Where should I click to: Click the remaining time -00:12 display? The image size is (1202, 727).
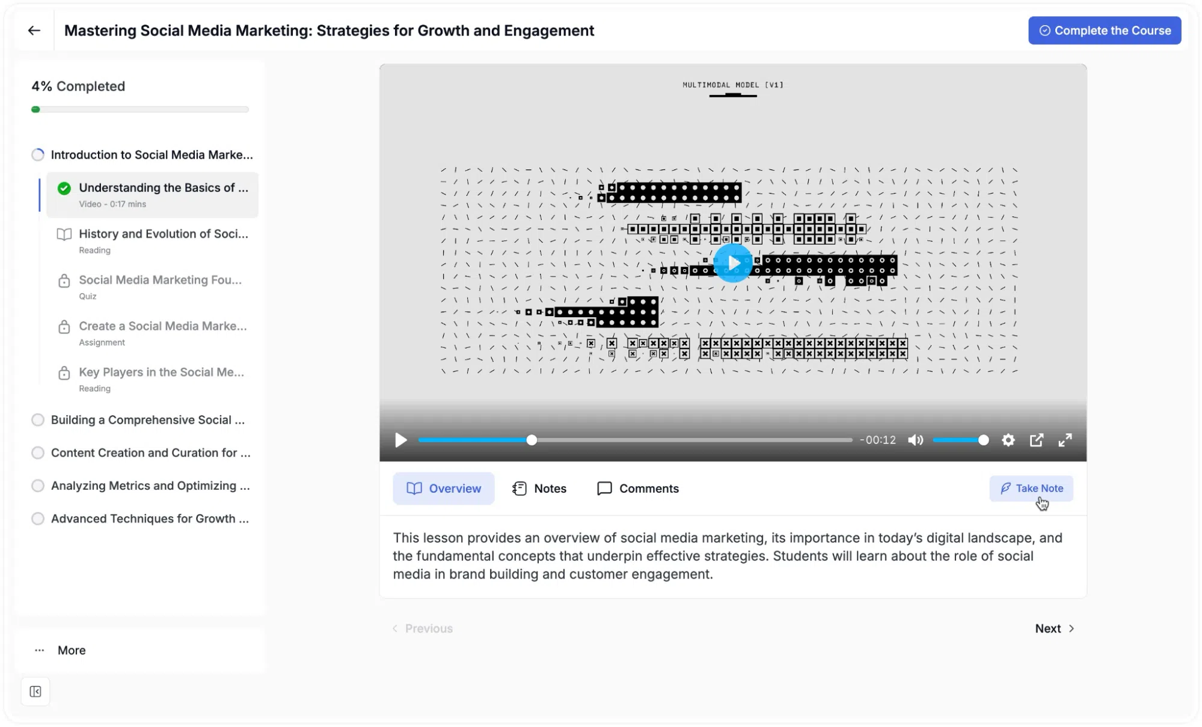click(x=877, y=440)
